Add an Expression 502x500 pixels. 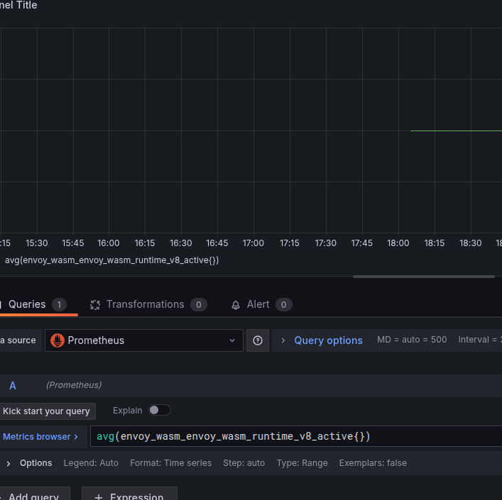coord(129,495)
